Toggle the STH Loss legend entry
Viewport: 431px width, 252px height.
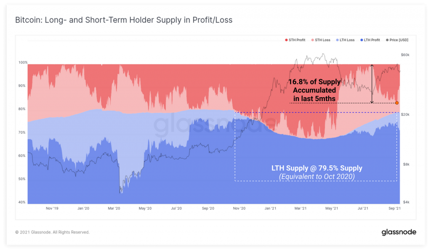click(321, 40)
